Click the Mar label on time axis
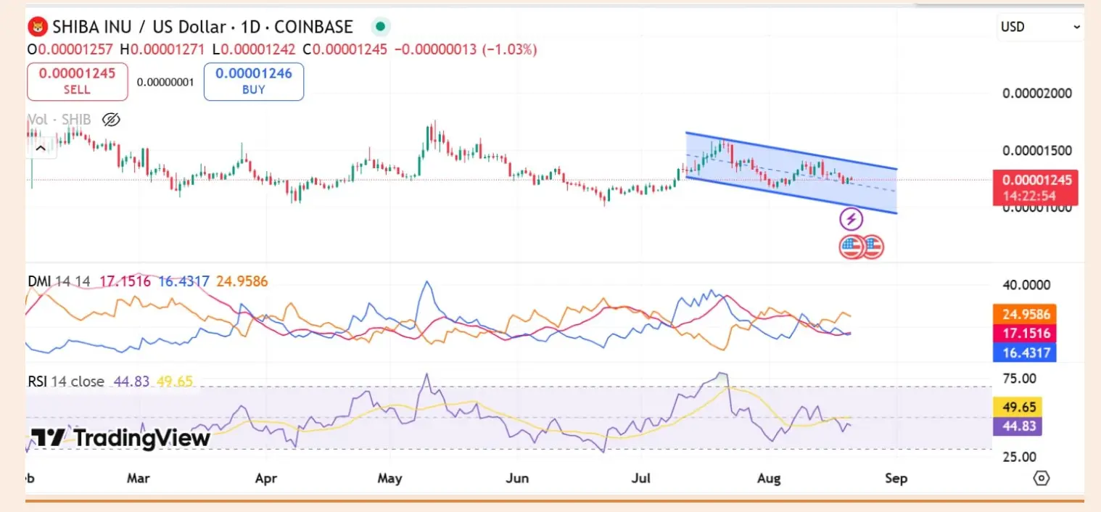This screenshot has width=1101, height=512. pyautogui.click(x=138, y=479)
